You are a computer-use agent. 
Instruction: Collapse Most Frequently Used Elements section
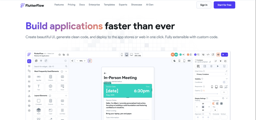coord(66,71)
